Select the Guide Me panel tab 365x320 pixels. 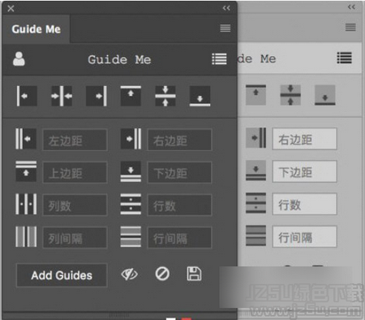pos(36,29)
